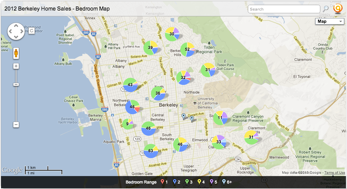Screen dimensions: 347x189
Task: Toggle the green 3 bedroom legend marker
Action: pyautogui.click(x=187, y=182)
